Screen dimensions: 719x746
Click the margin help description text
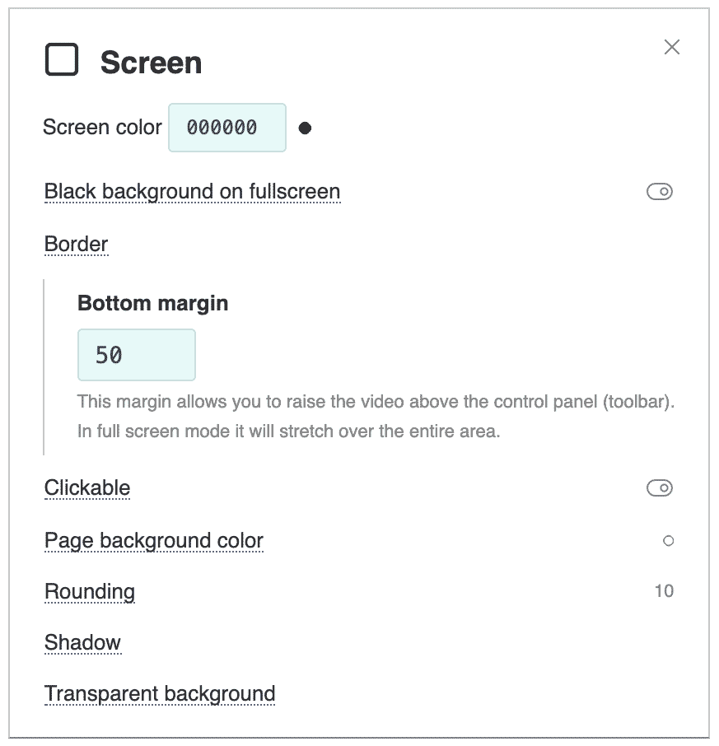pyautogui.click(x=376, y=417)
